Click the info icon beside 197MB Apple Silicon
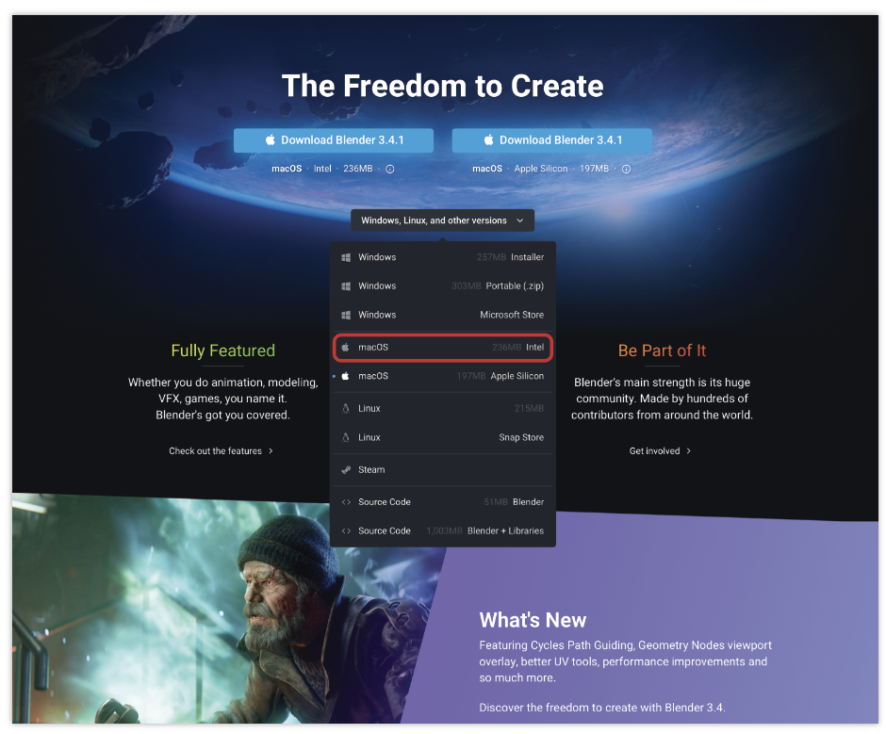The image size is (886, 734). point(626,169)
